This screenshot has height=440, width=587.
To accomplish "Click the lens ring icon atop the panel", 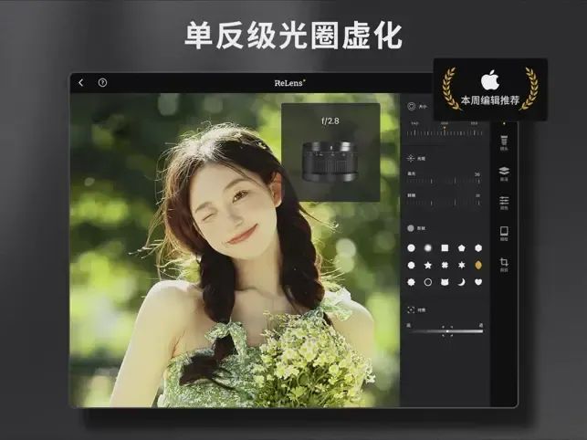I will click(412, 107).
